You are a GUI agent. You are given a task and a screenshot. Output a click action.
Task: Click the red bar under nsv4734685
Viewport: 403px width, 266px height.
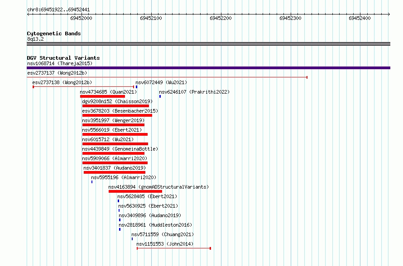(102, 96)
